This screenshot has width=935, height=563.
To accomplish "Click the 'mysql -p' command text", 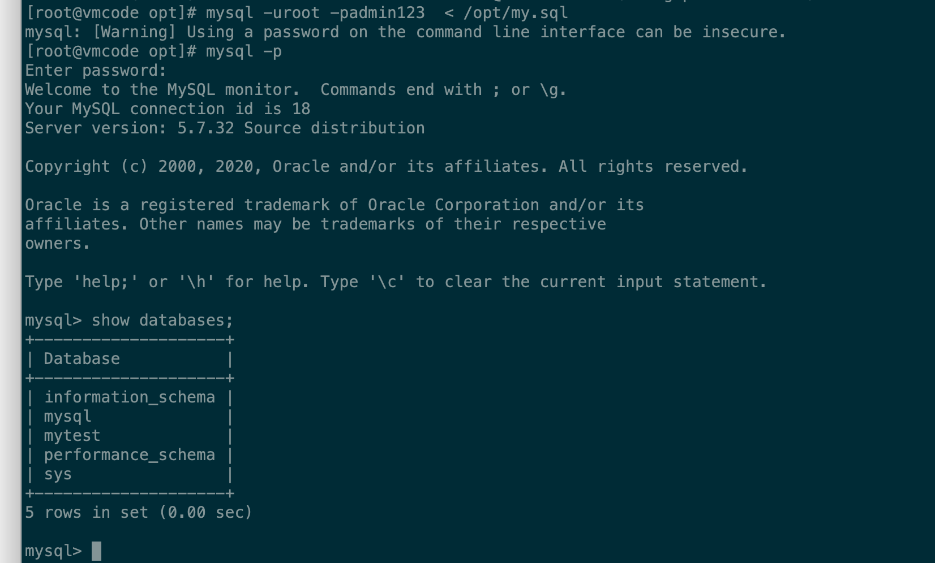I will click(x=243, y=51).
